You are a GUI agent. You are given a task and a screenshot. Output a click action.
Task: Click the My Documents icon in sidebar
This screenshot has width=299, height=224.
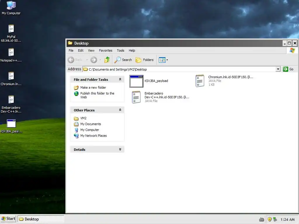(76, 124)
